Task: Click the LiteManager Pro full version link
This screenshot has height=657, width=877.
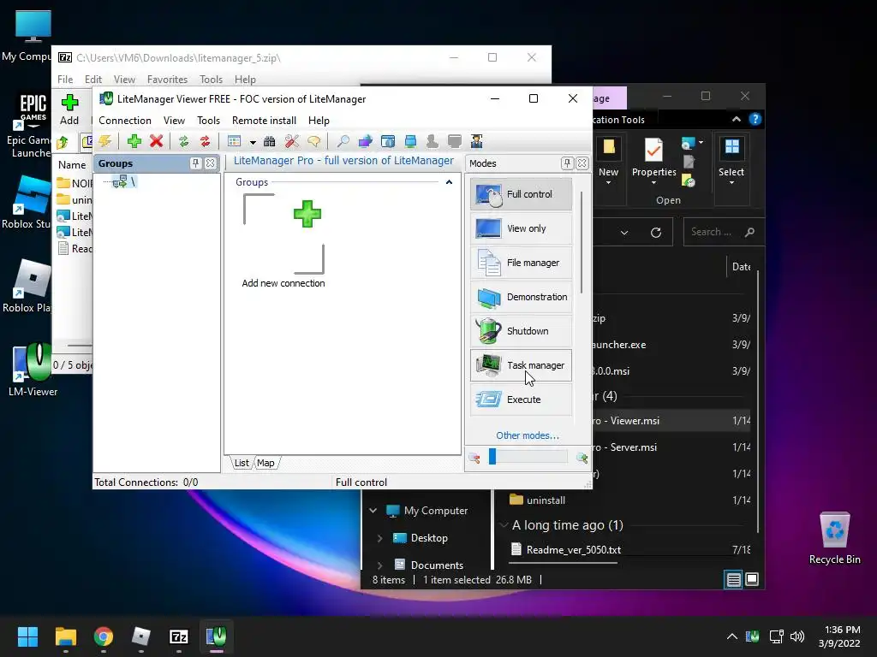Action: coord(343,161)
